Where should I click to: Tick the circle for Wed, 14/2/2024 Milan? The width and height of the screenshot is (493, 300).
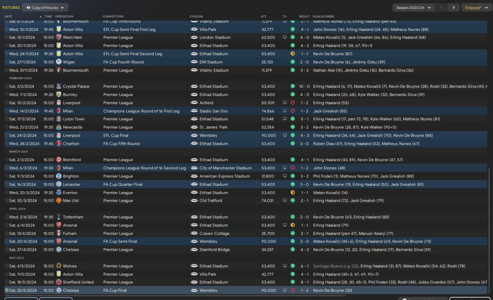pyautogui.click(x=7, y=111)
